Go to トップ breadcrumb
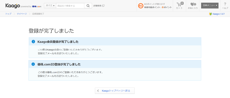Image resolution: width=230 pixels, height=98 pixels. coord(8,14)
